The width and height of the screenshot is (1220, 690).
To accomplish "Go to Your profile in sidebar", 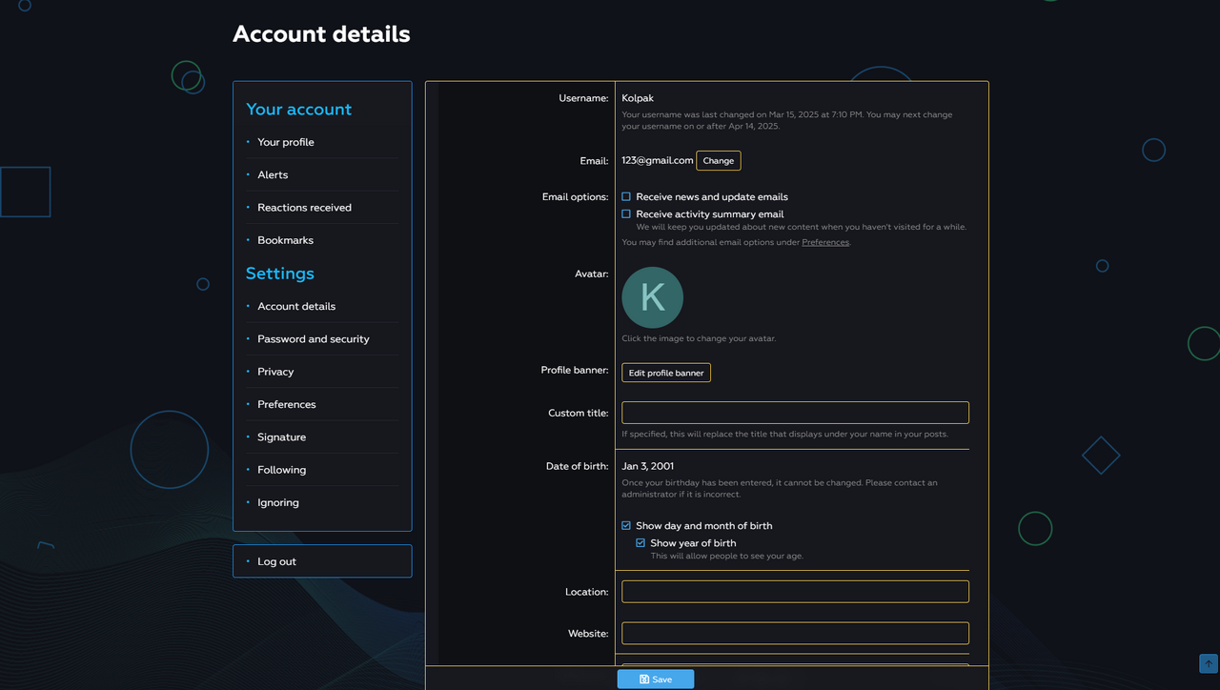I will pyautogui.click(x=285, y=142).
